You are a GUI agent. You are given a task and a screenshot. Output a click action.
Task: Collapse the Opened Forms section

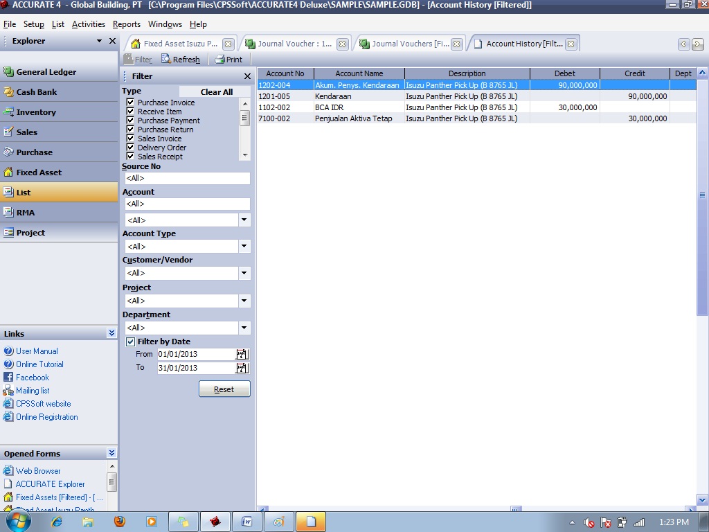point(111,453)
